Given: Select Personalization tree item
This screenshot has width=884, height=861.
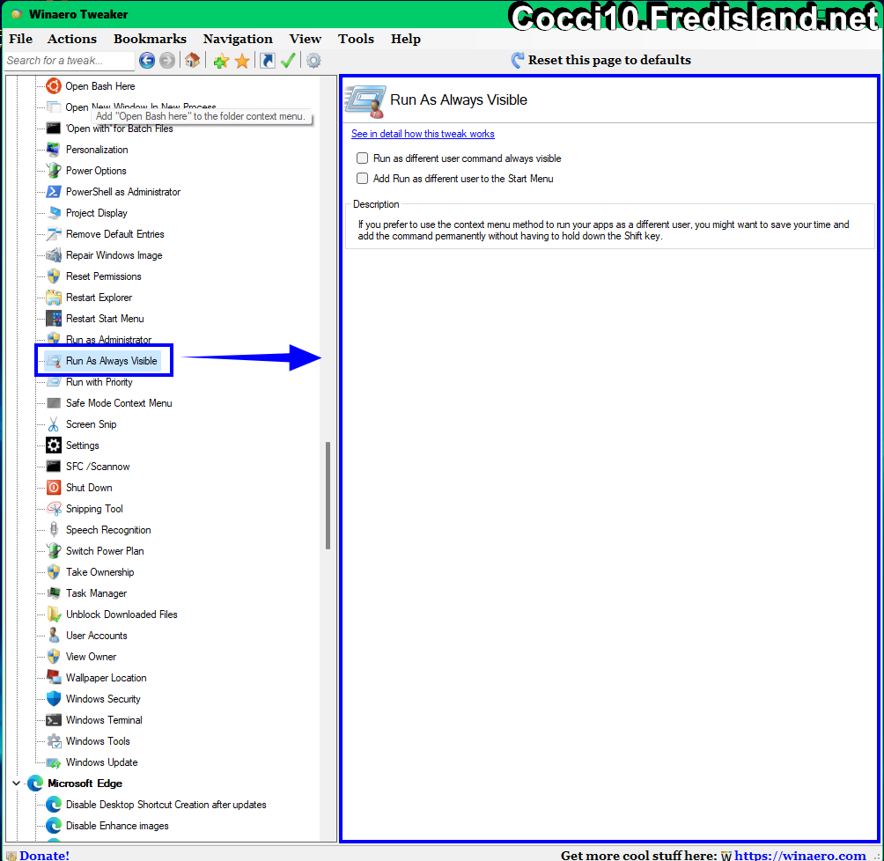Looking at the screenshot, I should coord(97,150).
